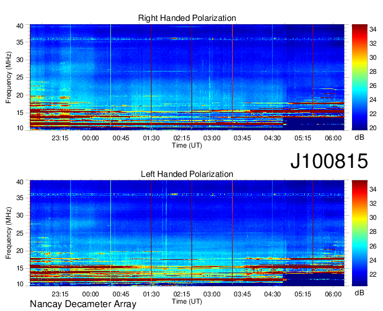Click the 04:30 time tick on top plot
The width and height of the screenshot is (383, 311).
point(273,138)
